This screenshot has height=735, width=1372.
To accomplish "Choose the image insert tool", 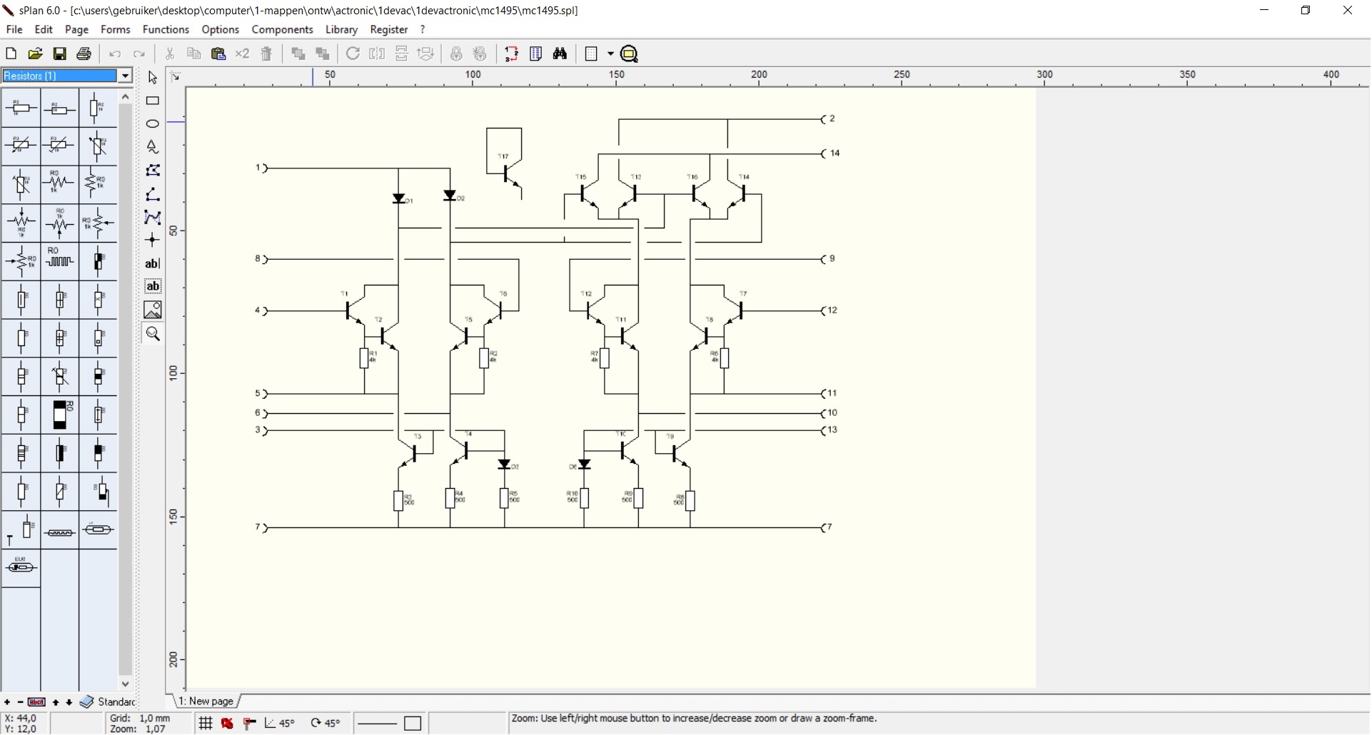I will (152, 310).
